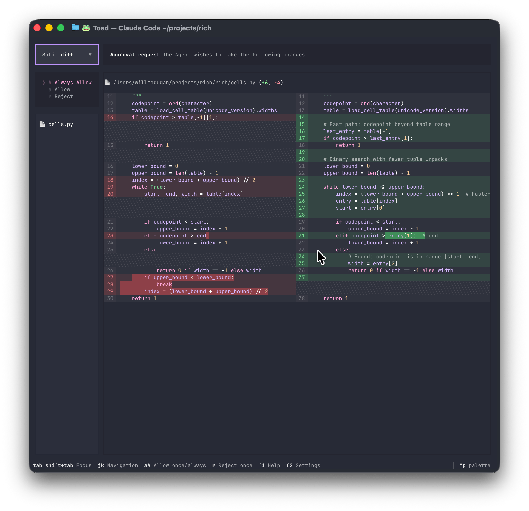Screen dimensions: 529x511
Task: Click the document icon next to cells.py path
Action: click(107, 83)
